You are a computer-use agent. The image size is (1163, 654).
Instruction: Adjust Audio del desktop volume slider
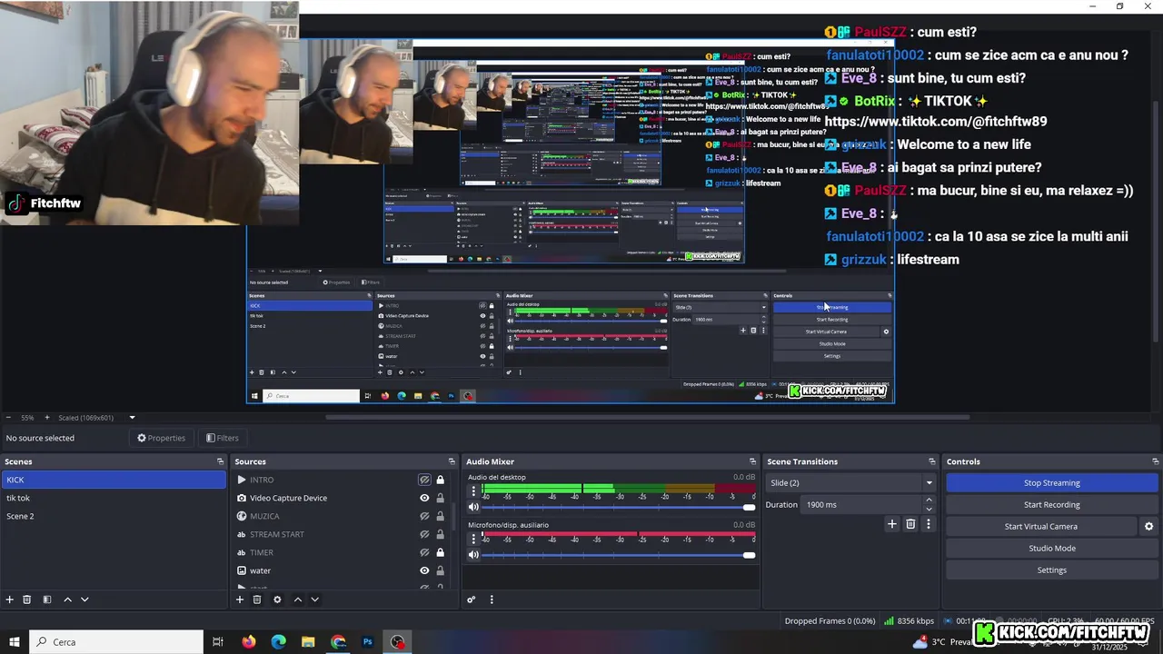(x=618, y=507)
